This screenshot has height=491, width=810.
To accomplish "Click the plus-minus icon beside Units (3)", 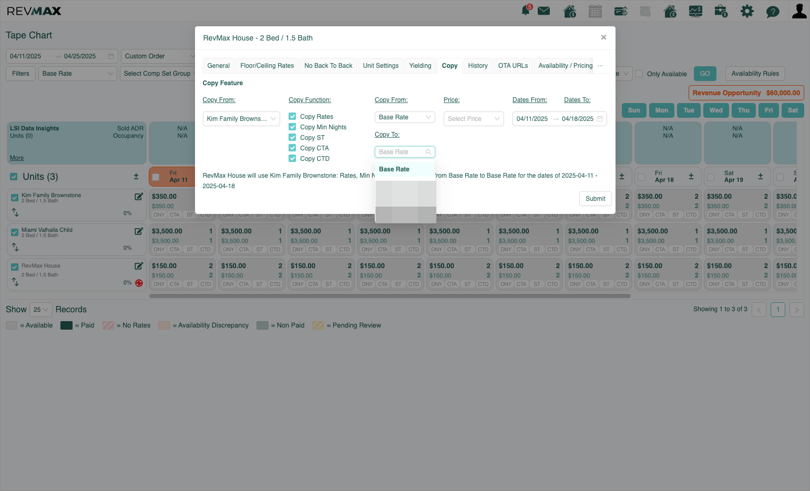I will click(x=136, y=177).
